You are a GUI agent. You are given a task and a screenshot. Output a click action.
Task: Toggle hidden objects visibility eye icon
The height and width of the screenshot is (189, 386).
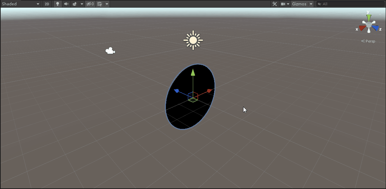click(90, 4)
